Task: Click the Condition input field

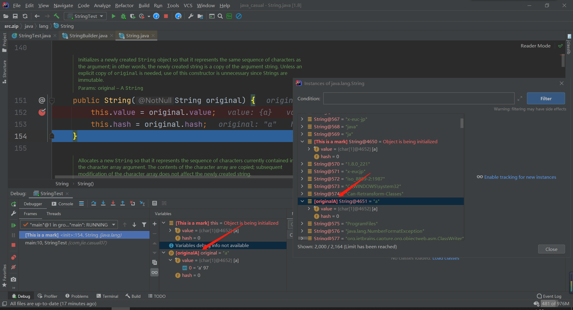Action: click(x=419, y=98)
